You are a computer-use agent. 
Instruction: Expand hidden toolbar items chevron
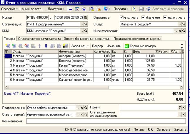(x=182, y=45)
